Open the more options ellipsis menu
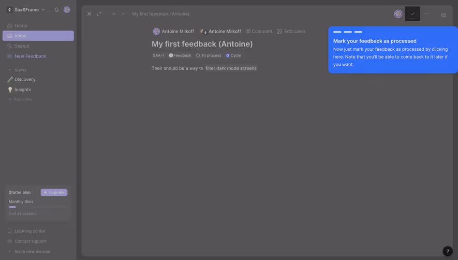 (426, 14)
